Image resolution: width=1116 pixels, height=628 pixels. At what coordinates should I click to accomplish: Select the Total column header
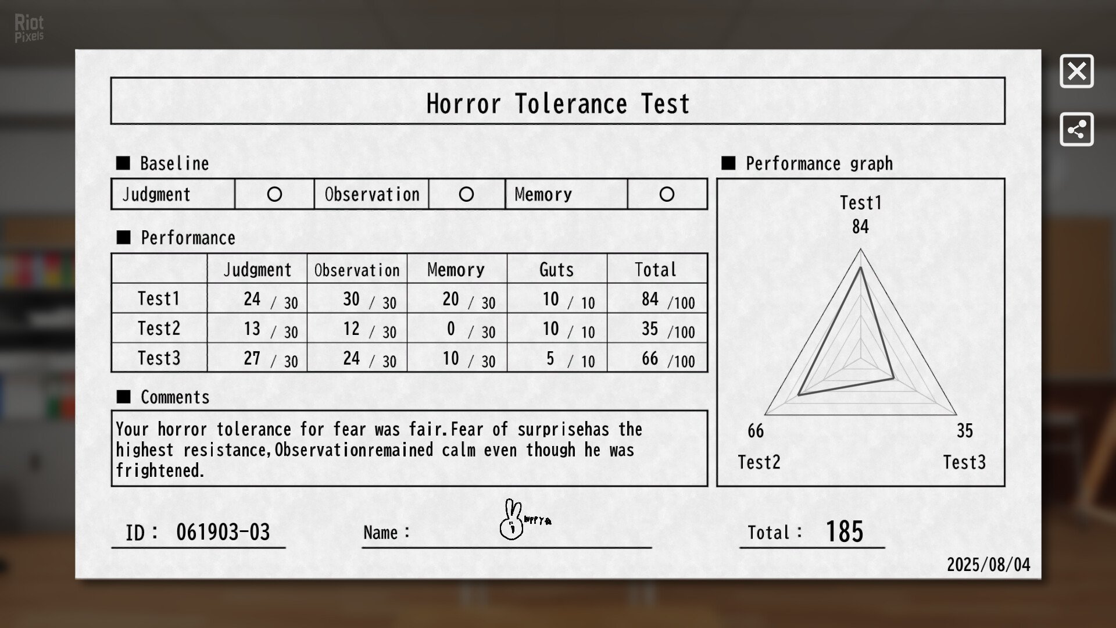click(x=657, y=269)
